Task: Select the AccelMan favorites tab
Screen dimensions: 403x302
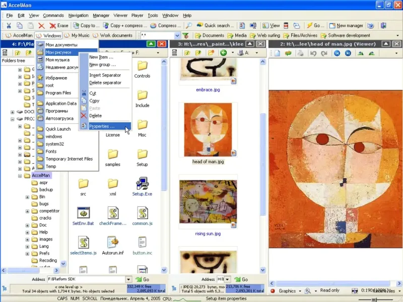Action: pyautogui.click(x=19, y=35)
